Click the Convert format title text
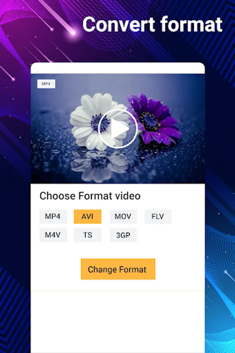The image size is (235, 353). 153,24
